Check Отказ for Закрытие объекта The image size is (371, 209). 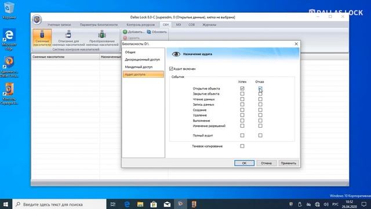260,94
